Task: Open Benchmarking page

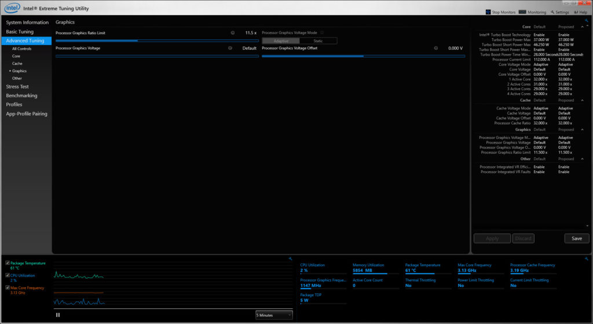Action: tap(21, 95)
